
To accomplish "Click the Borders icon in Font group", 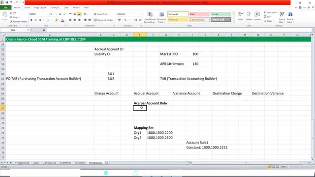I will click(x=48, y=20).
